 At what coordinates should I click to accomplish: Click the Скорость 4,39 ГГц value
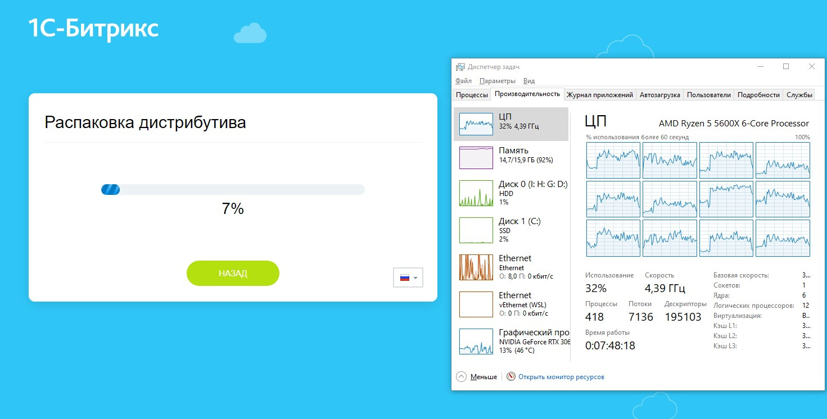click(x=665, y=289)
